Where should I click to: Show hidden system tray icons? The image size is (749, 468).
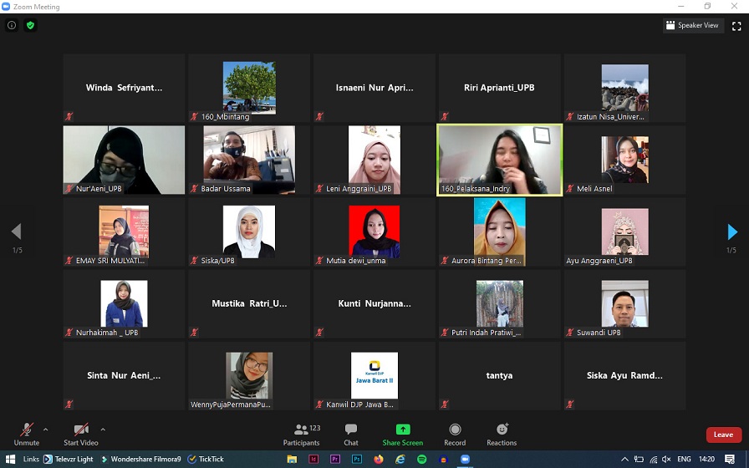(x=625, y=459)
